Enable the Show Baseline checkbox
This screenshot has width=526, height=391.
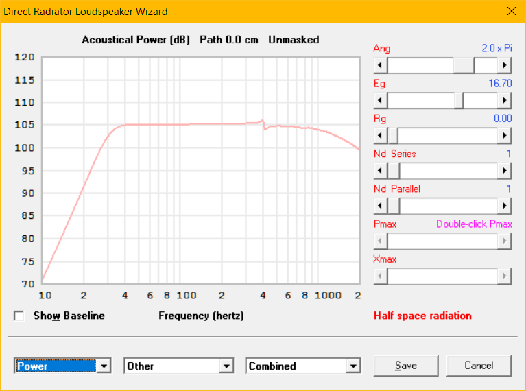coord(19,316)
